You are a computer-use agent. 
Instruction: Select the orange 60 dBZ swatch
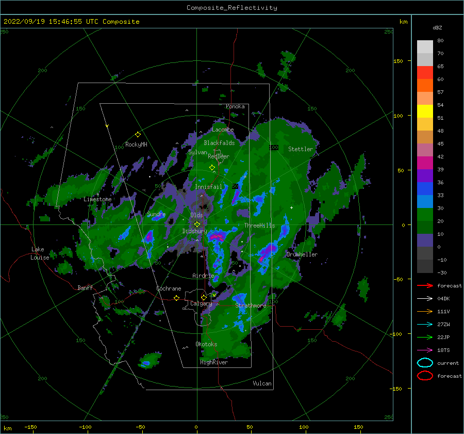pyautogui.click(x=425, y=86)
